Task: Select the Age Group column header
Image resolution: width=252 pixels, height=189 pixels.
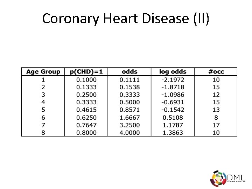Action: [43, 72]
